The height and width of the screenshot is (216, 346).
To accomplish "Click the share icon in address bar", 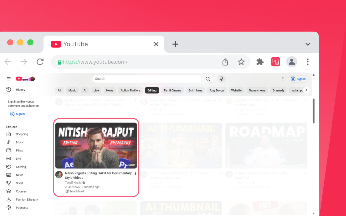I will pos(225,62).
